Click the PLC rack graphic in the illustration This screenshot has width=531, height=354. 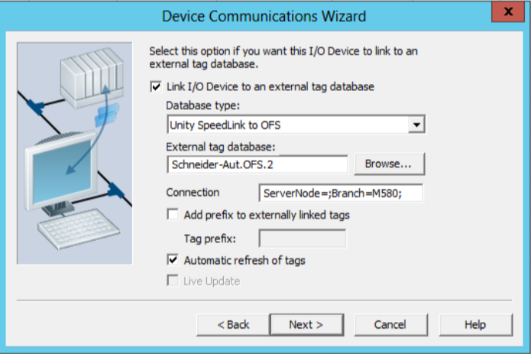pyautogui.click(x=92, y=79)
